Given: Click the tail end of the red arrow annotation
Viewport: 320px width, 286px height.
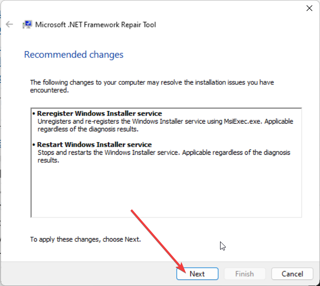Looking at the screenshot, I should click(x=133, y=210).
